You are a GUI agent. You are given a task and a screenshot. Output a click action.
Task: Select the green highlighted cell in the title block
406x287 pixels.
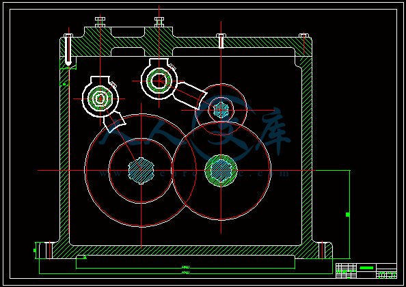366,268
